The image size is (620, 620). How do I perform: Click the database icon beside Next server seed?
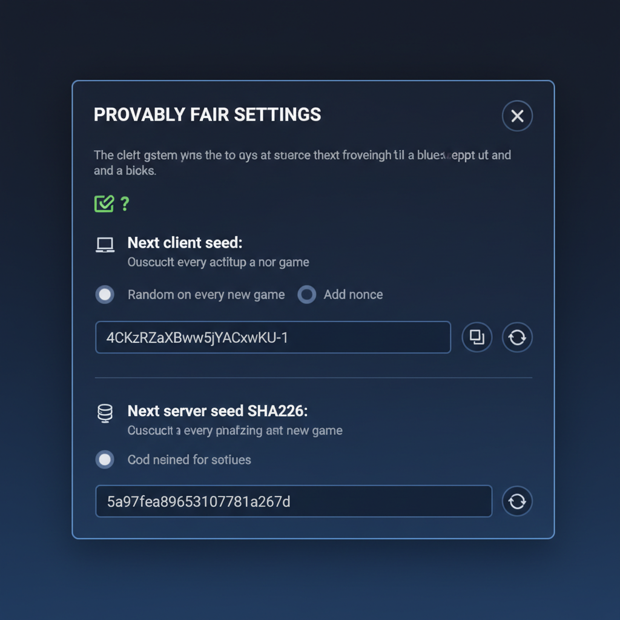click(105, 412)
